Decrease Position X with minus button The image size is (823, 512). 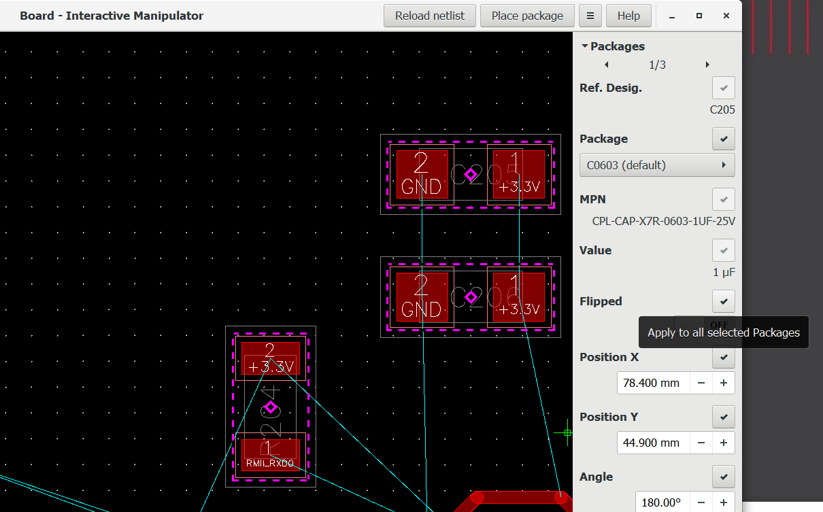pyautogui.click(x=701, y=383)
